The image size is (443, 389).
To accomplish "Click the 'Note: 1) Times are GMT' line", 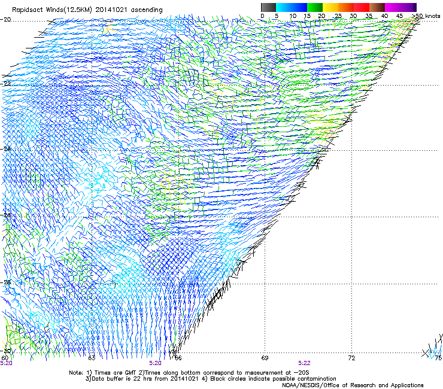I will click(x=189, y=373).
